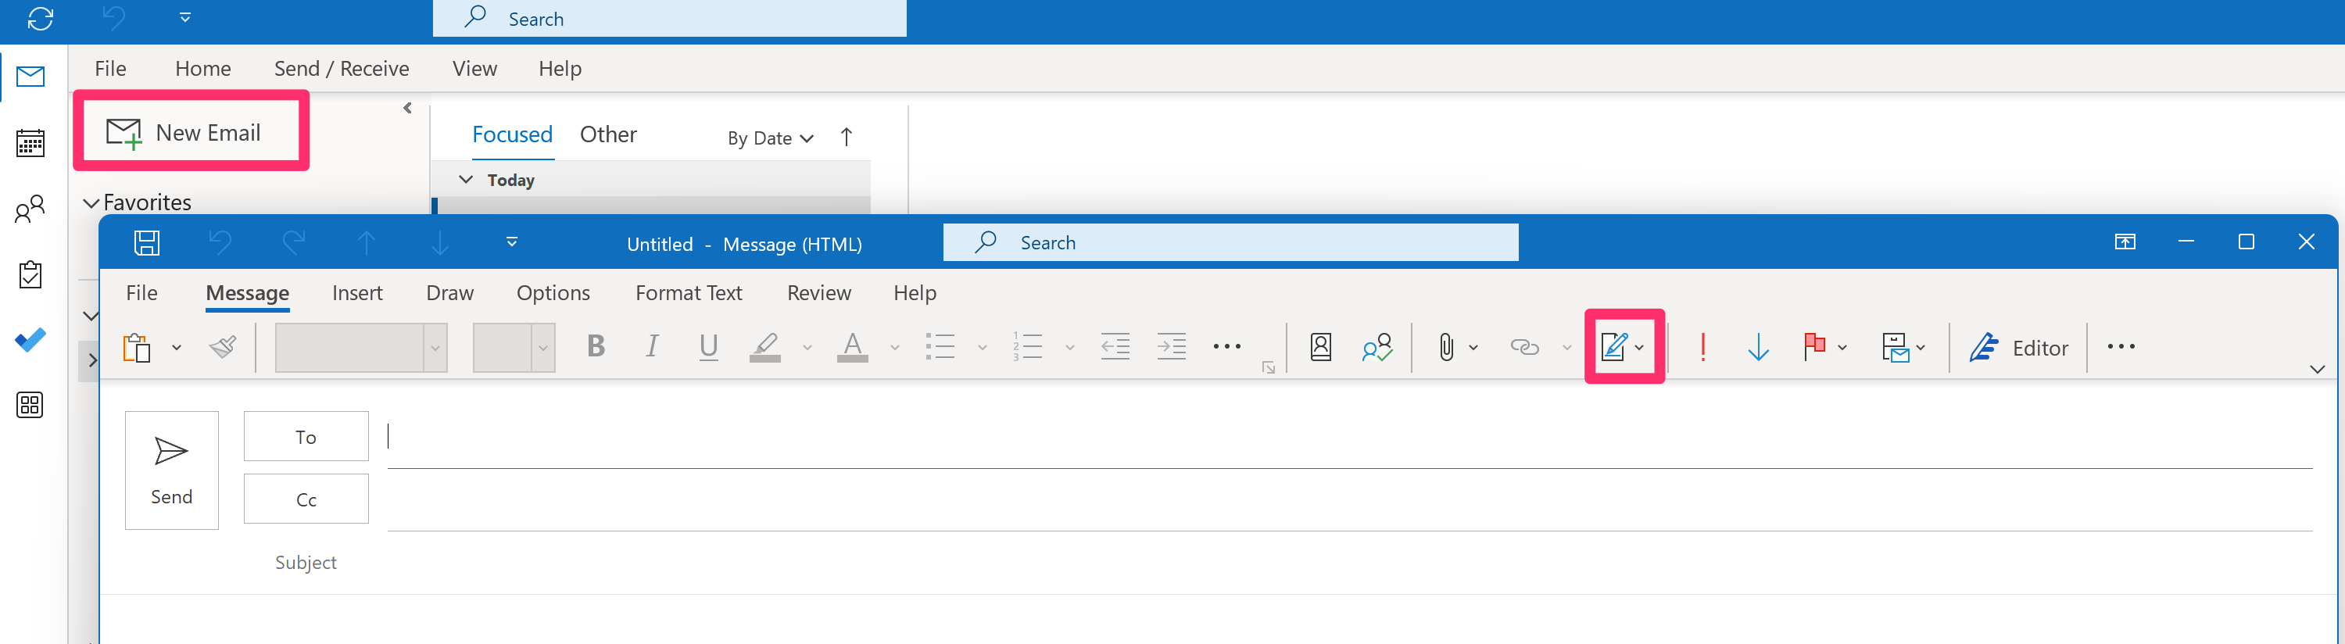Click the message window Search box

pos(1231,243)
